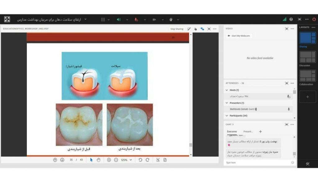Click the Stop Sharing button
318x178 pixels.
[x=177, y=29]
